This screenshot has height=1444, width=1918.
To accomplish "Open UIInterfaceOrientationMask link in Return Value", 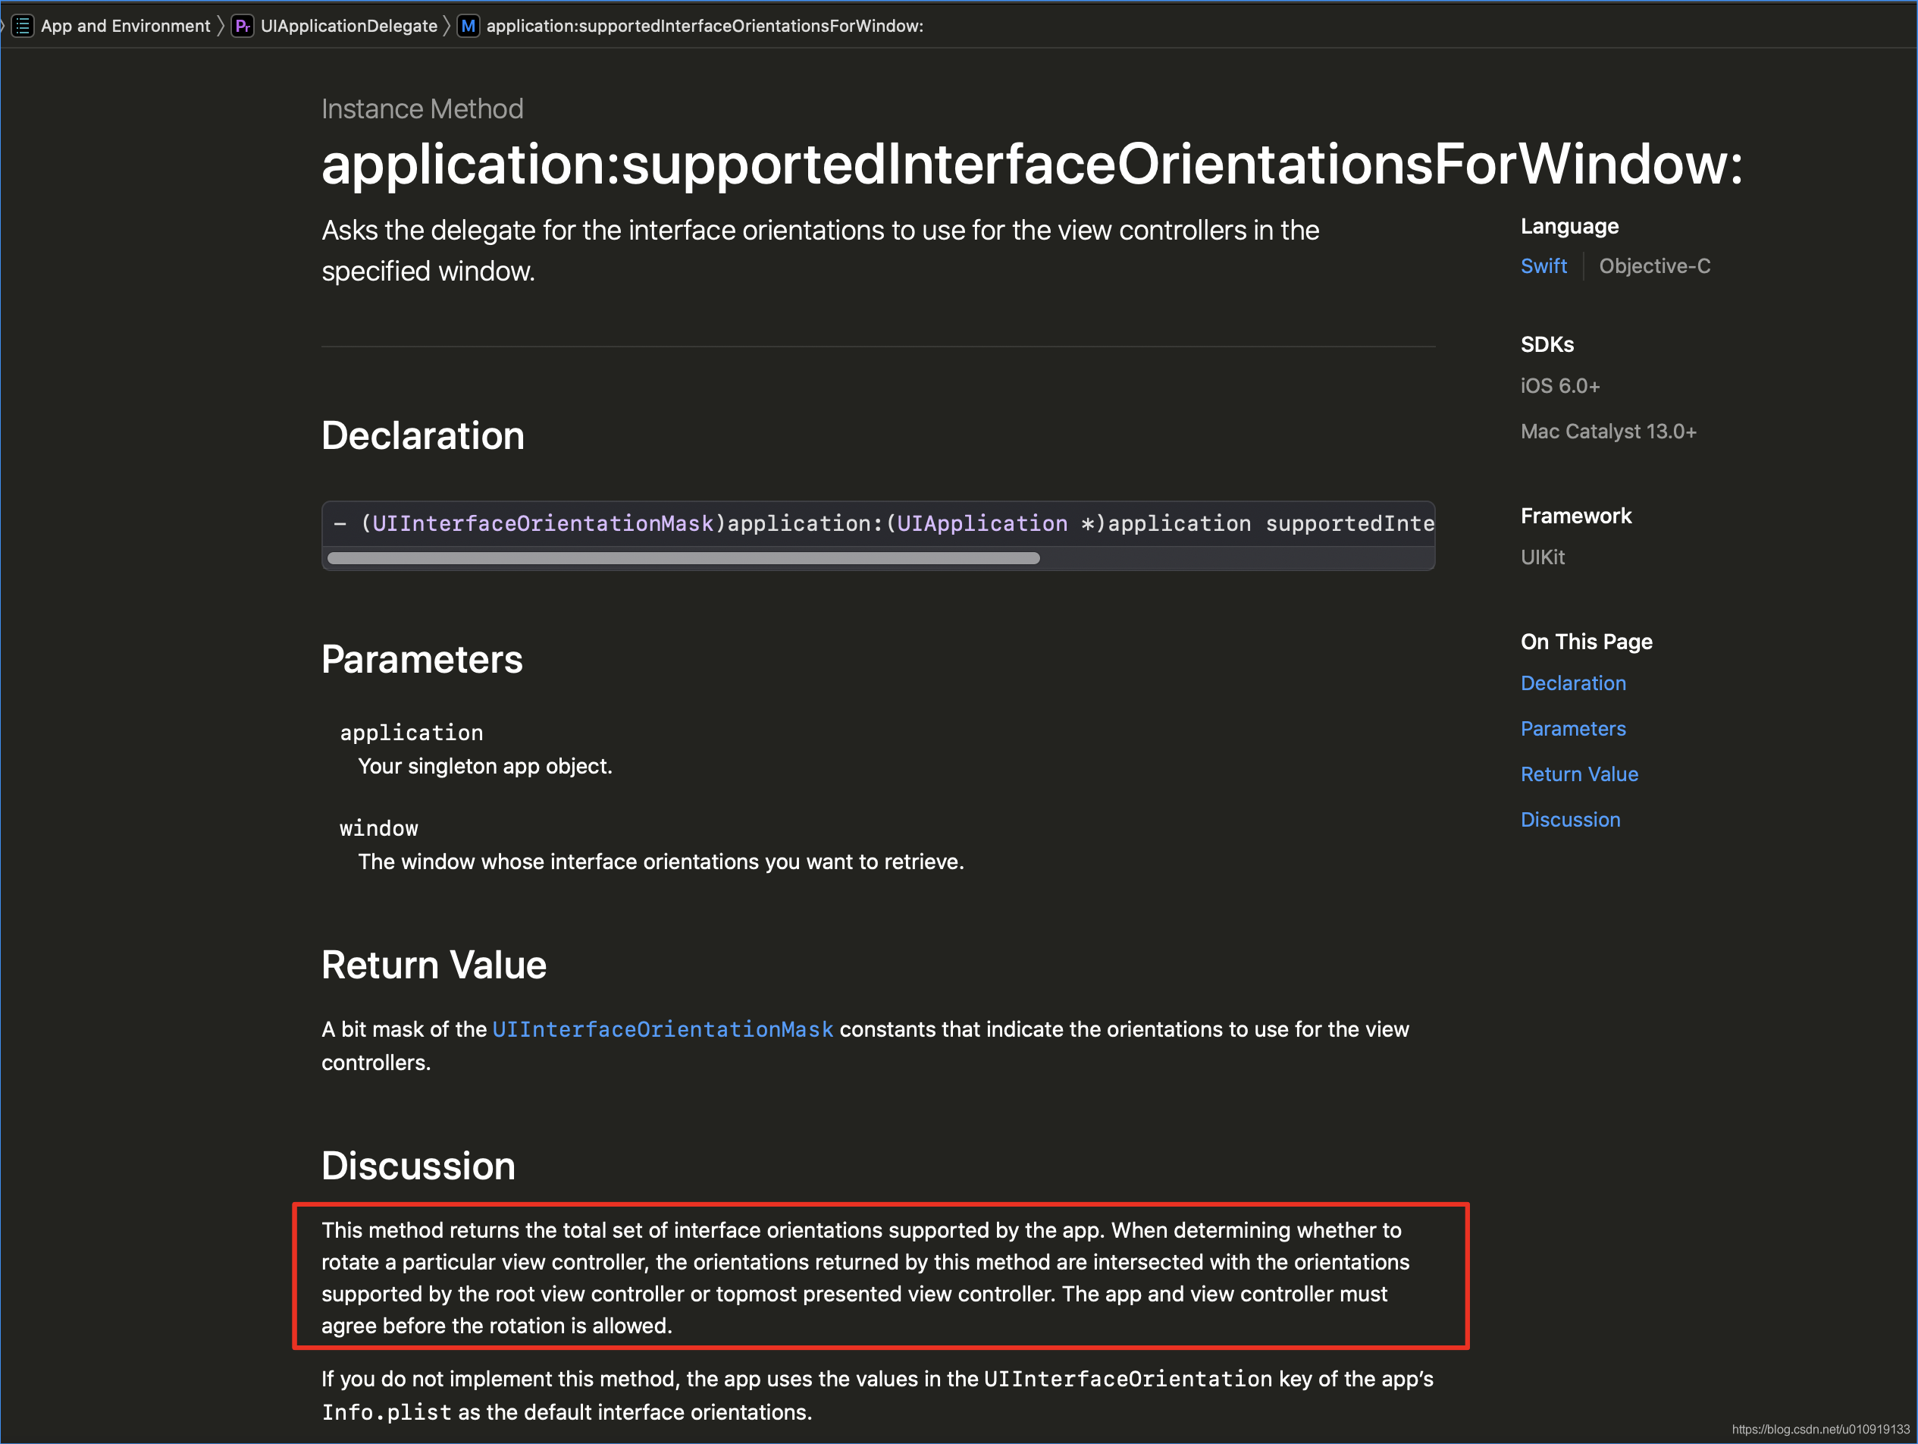I will pos(663,1029).
